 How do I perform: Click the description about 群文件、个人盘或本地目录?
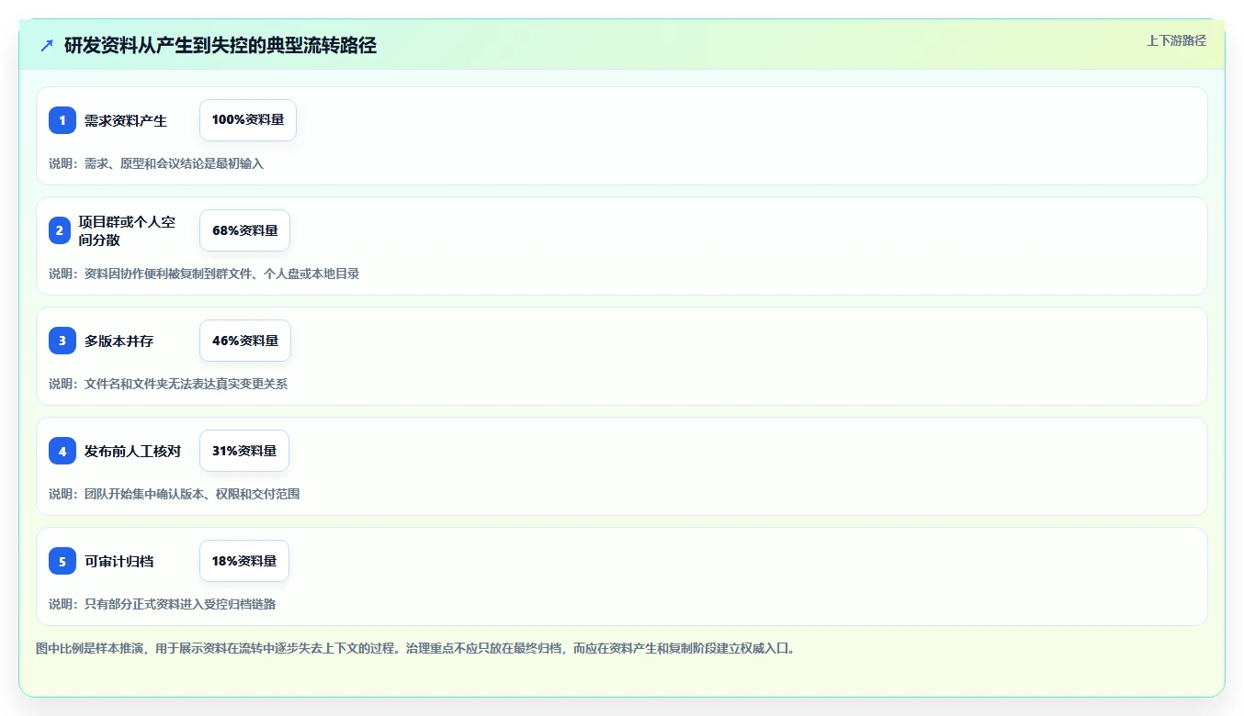point(204,274)
